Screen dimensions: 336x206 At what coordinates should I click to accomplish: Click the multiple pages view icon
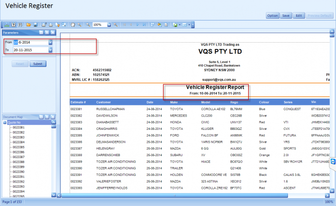153,25
